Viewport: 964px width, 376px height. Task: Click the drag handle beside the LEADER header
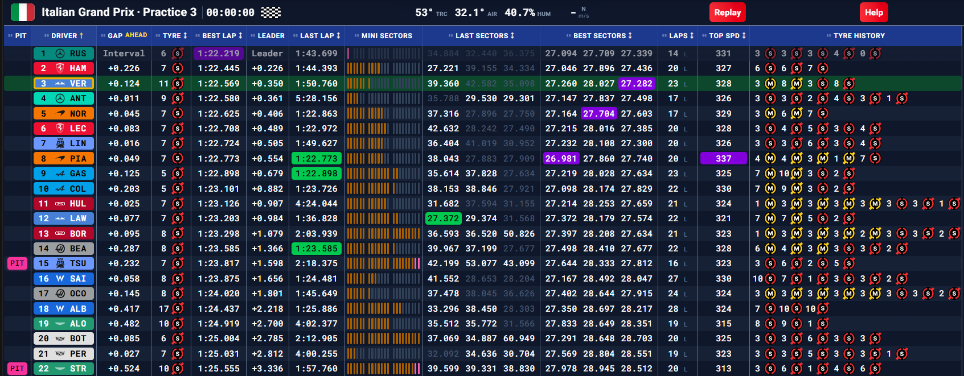253,36
